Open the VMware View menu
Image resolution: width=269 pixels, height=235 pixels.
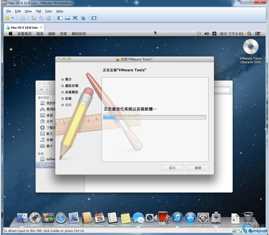[28, 11]
